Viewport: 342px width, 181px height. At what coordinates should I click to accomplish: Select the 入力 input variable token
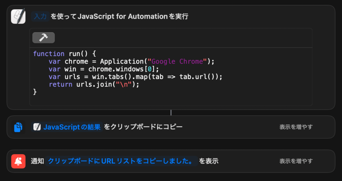[40, 16]
